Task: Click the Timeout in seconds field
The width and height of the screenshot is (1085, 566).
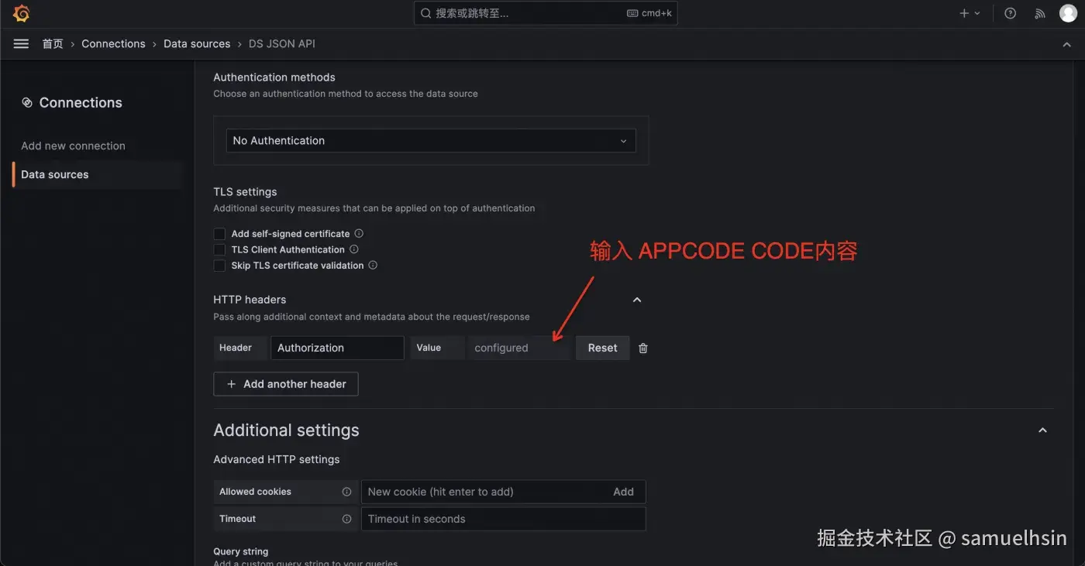Action: pos(504,519)
